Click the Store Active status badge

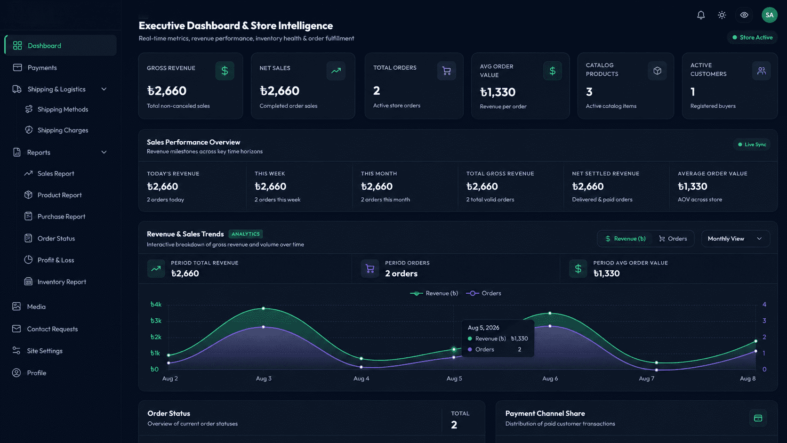pyautogui.click(x=752, y=37)
